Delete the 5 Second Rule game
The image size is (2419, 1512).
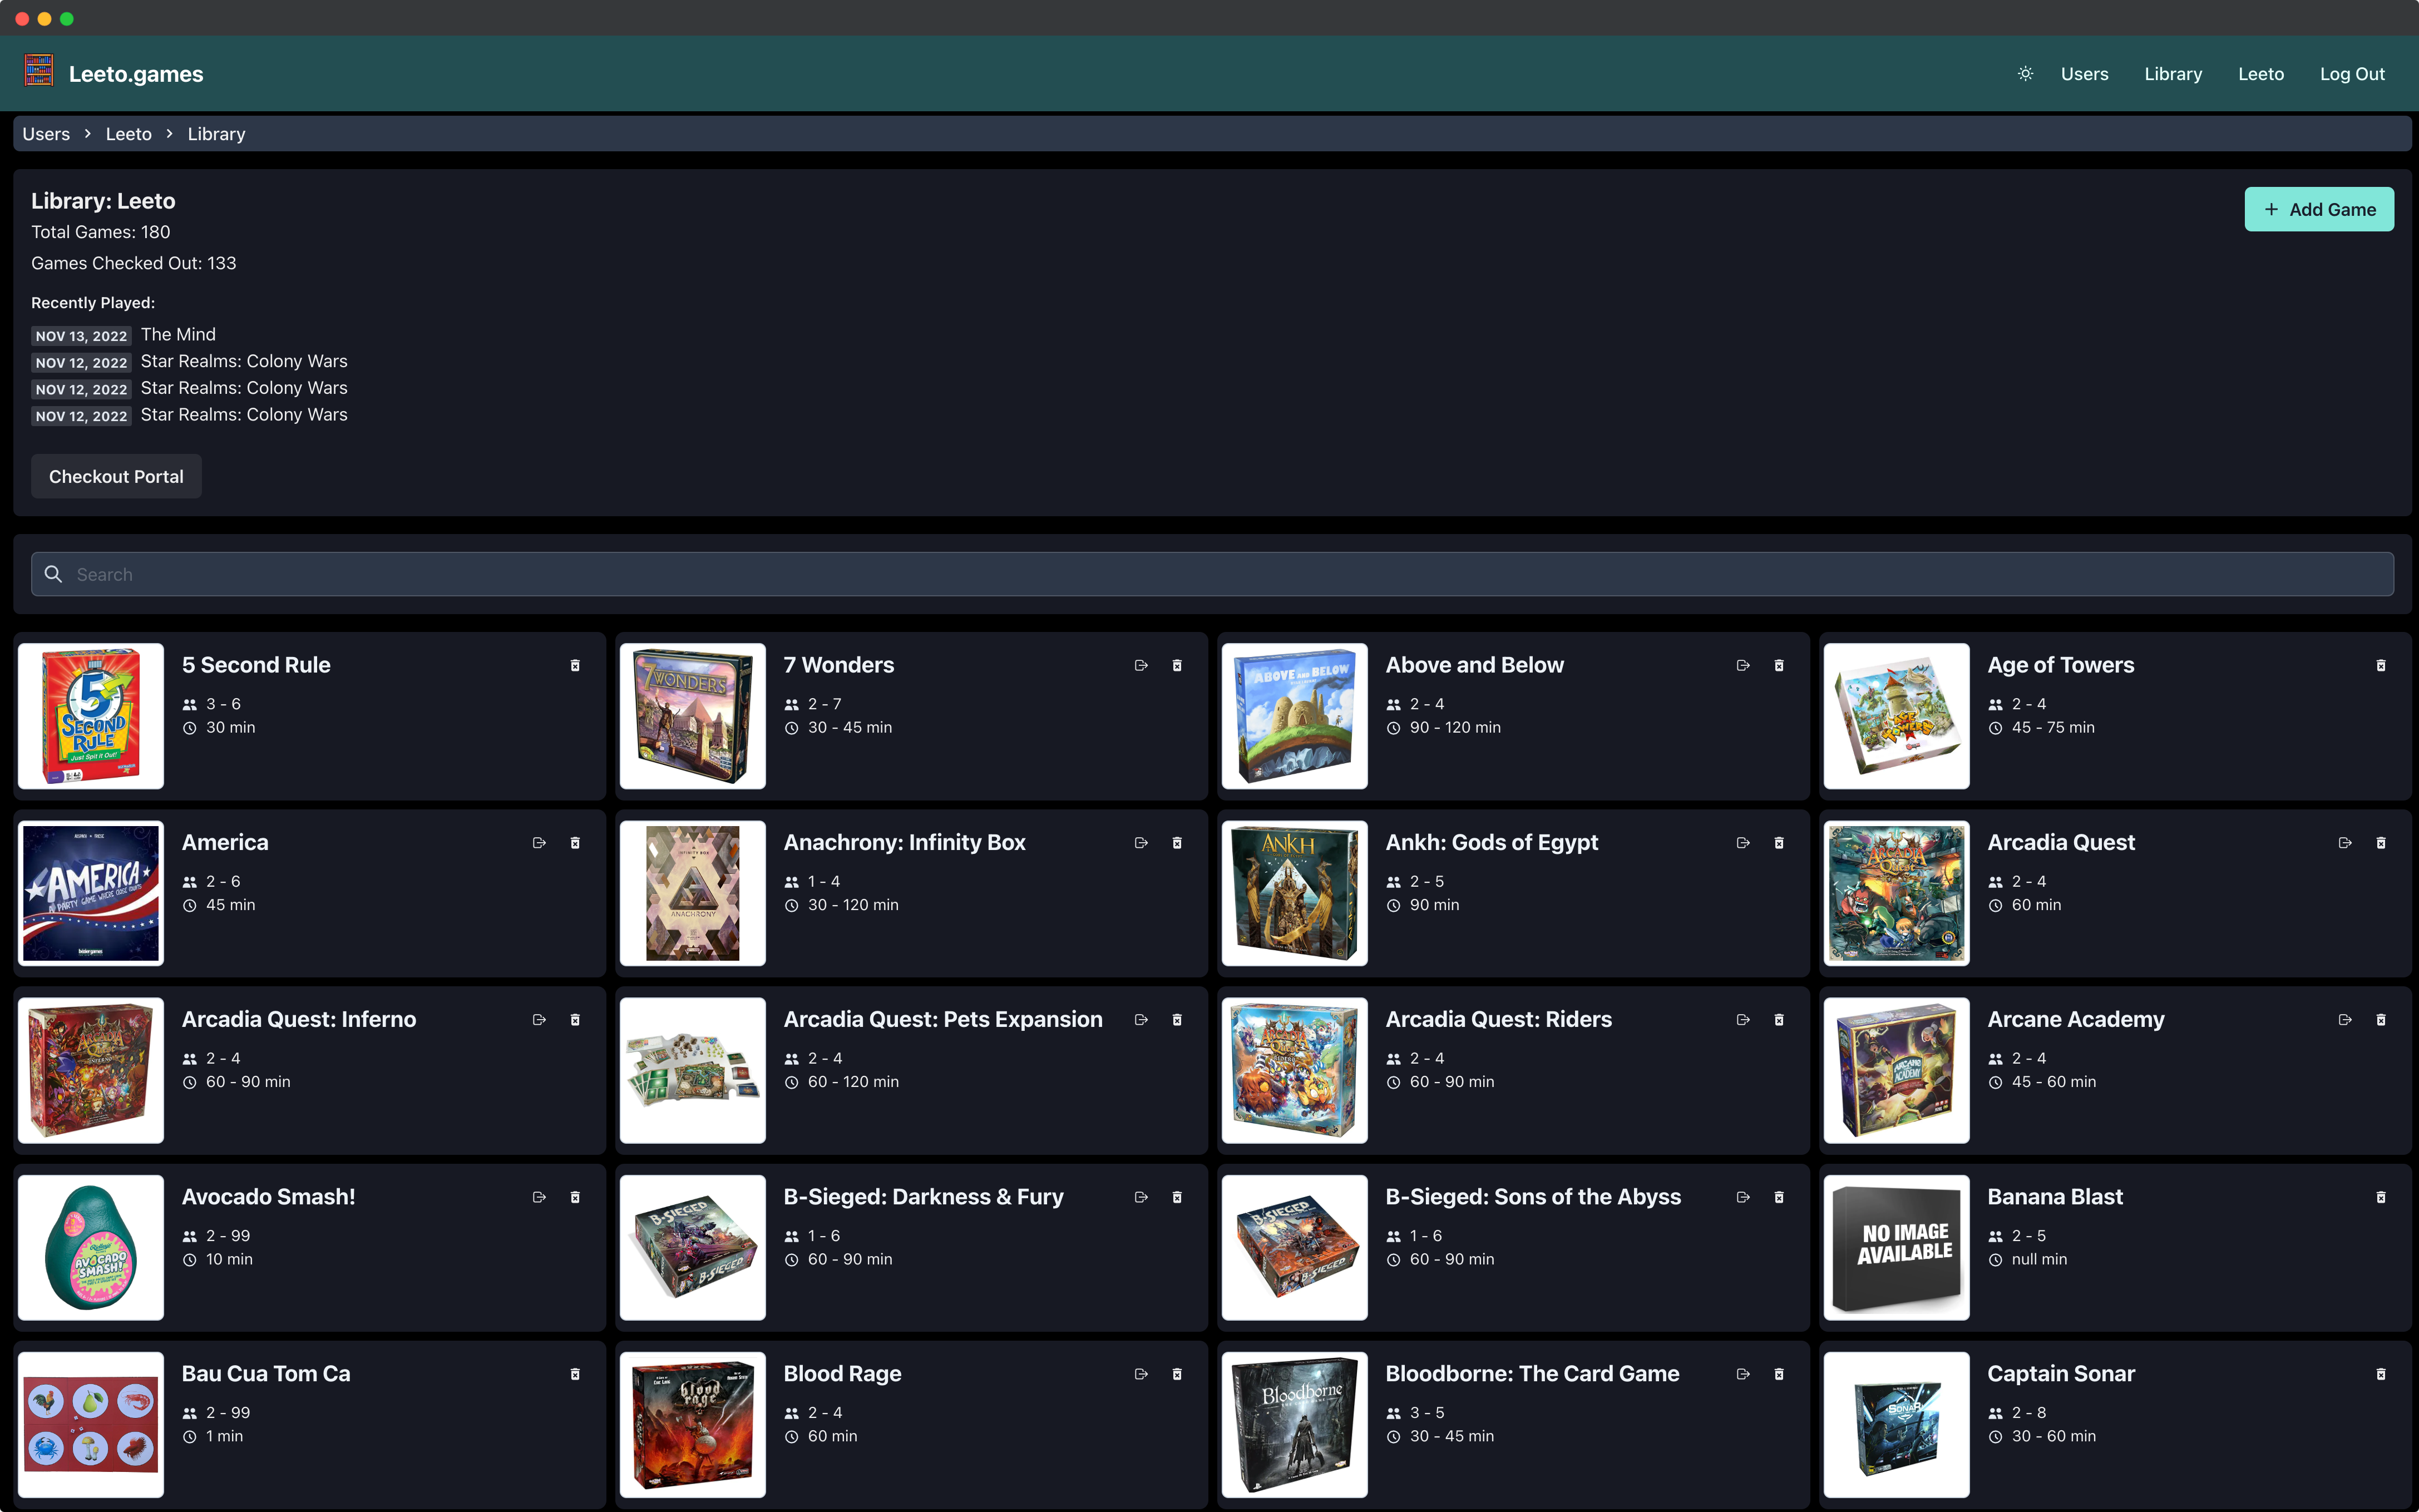click(575, 666)
